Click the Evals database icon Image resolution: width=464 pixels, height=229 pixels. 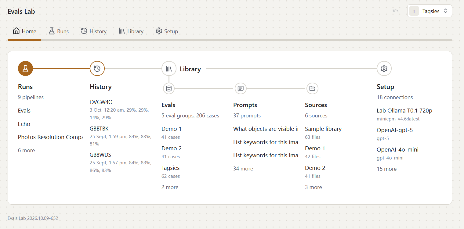coord(169,88)
